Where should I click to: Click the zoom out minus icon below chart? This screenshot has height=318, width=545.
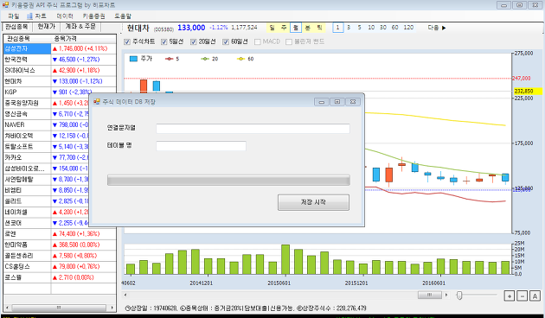coord(522,296)
